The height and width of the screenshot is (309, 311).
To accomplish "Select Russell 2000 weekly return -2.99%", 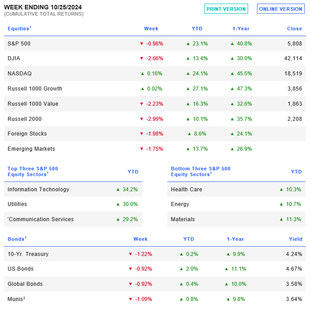I will (155, 119).
